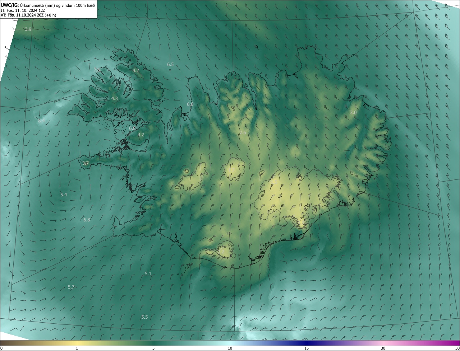Click the 3.7 value label on Snæfellsnes
Screen dimensions: 460x351
pyautogui.click(x=86, y=163)
